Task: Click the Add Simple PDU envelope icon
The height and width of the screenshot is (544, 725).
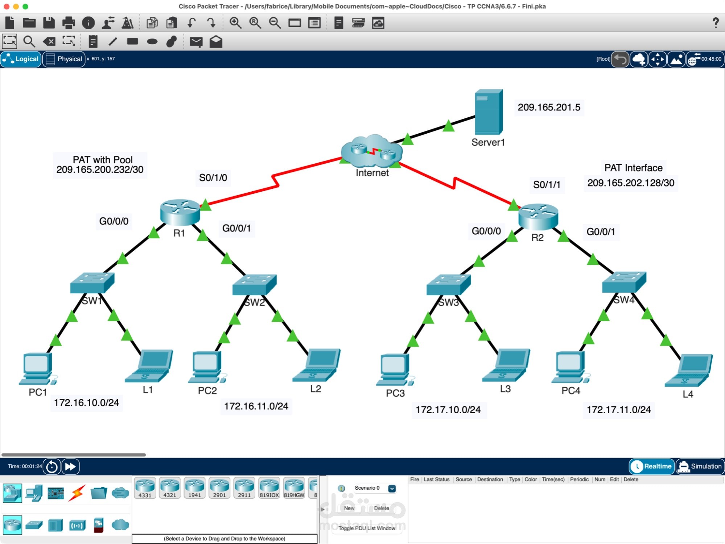Action: coord(196,42)
